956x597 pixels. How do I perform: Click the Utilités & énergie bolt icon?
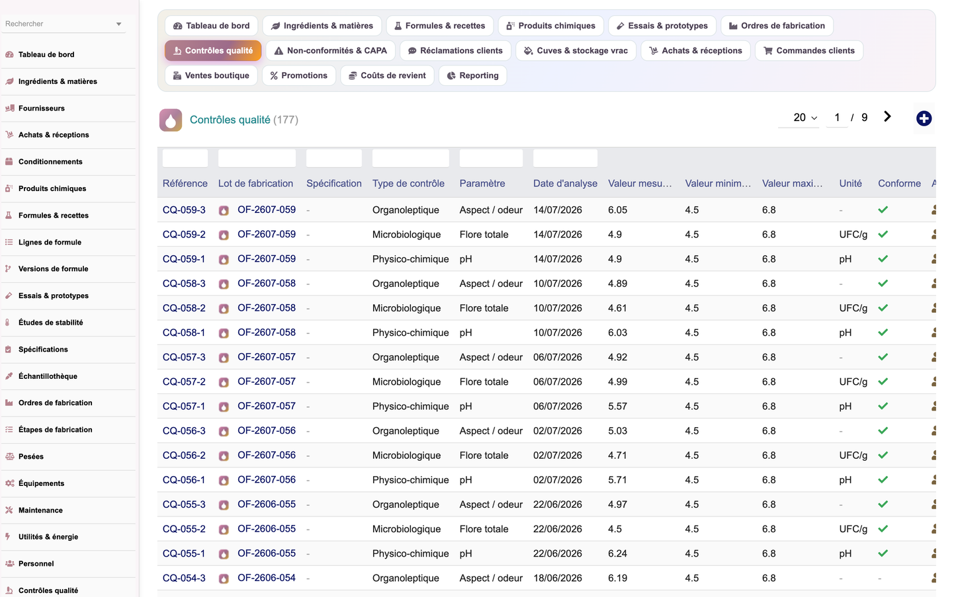(x=9, y=537)
